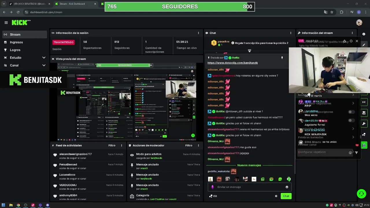This screenshot has width=370, height=208.
Task: Click the camera icon in right sidebar
Action: (364, 113)
